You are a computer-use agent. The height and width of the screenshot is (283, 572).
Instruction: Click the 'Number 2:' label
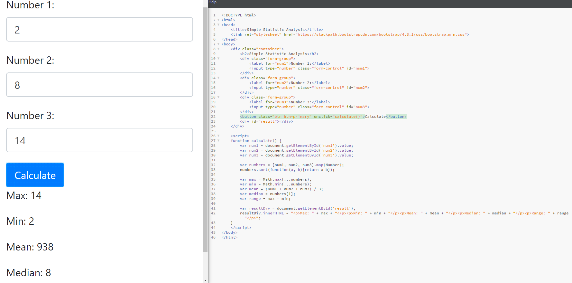pos(30,60)
